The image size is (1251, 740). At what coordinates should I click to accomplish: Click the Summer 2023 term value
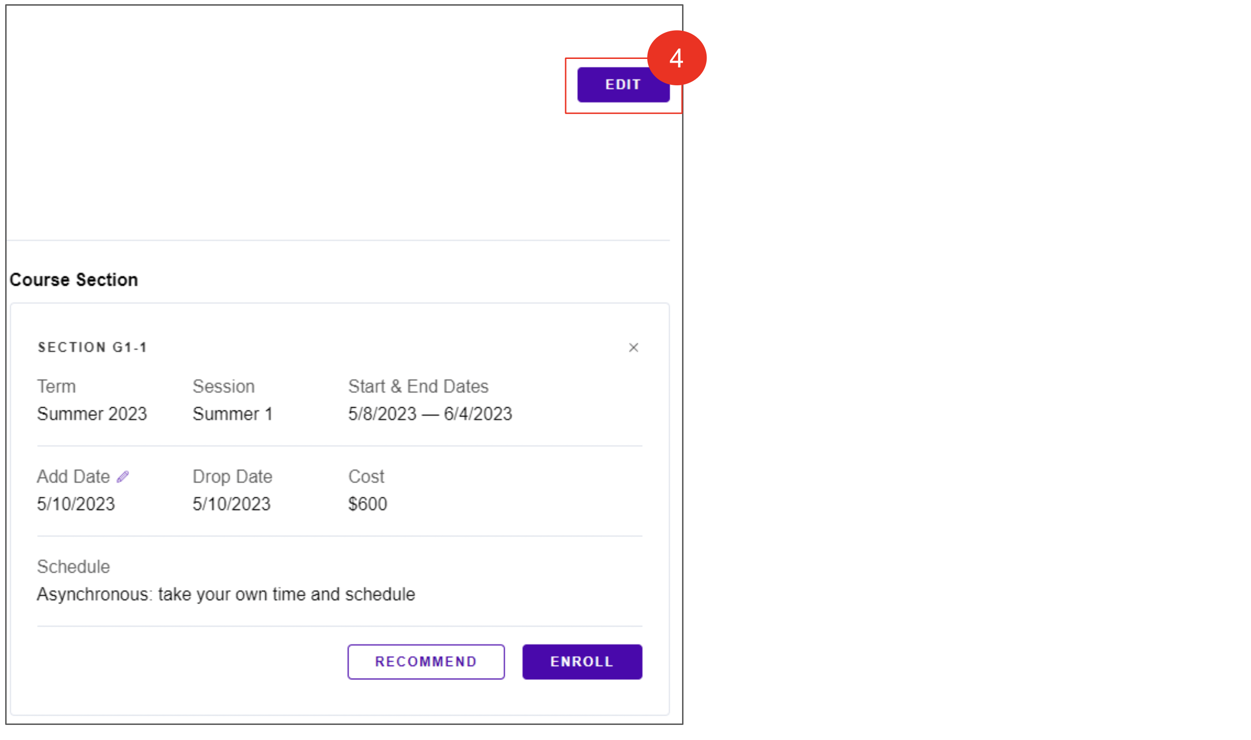pos(92,414)
